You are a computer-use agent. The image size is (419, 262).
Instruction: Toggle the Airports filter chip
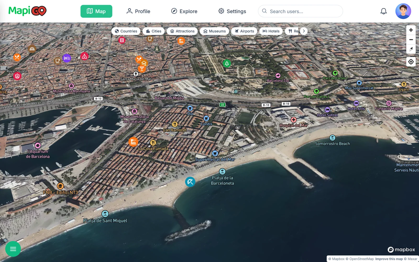click(x=244, y=31)
